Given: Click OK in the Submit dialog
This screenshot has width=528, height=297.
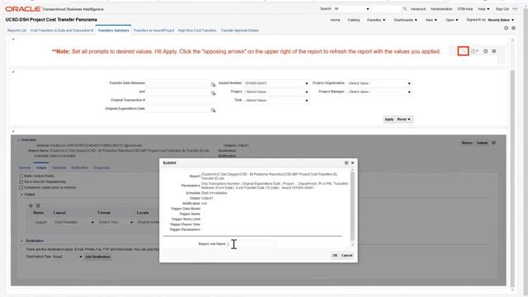Looking at the screenshot, I should (335, 255).
